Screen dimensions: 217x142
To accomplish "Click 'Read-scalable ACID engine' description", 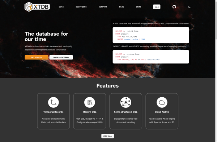I will coord(162,120).
